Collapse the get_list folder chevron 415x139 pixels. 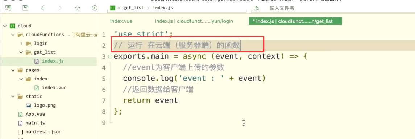21,52
